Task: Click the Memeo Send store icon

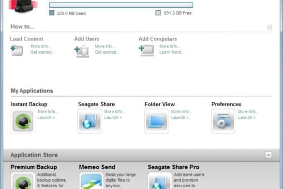Action: point(91,181)
